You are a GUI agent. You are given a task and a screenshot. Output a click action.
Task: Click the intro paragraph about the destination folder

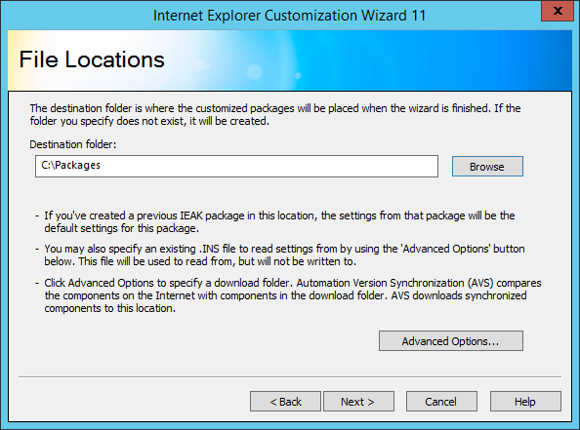click(x=275, y=114)
